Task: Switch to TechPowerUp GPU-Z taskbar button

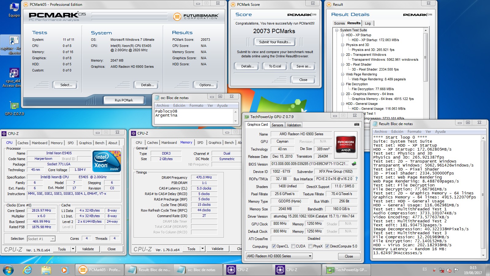Action: pyautogui.click(x=347, y=270)
